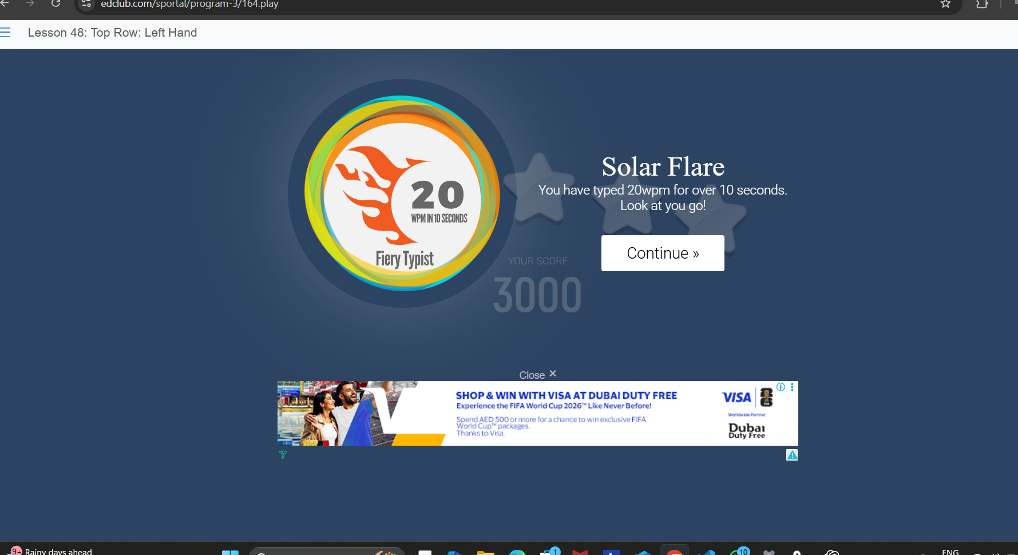The image size is (1018, 555).
Task: Click the Close label above the ad
Action: (x=532, y=375)
